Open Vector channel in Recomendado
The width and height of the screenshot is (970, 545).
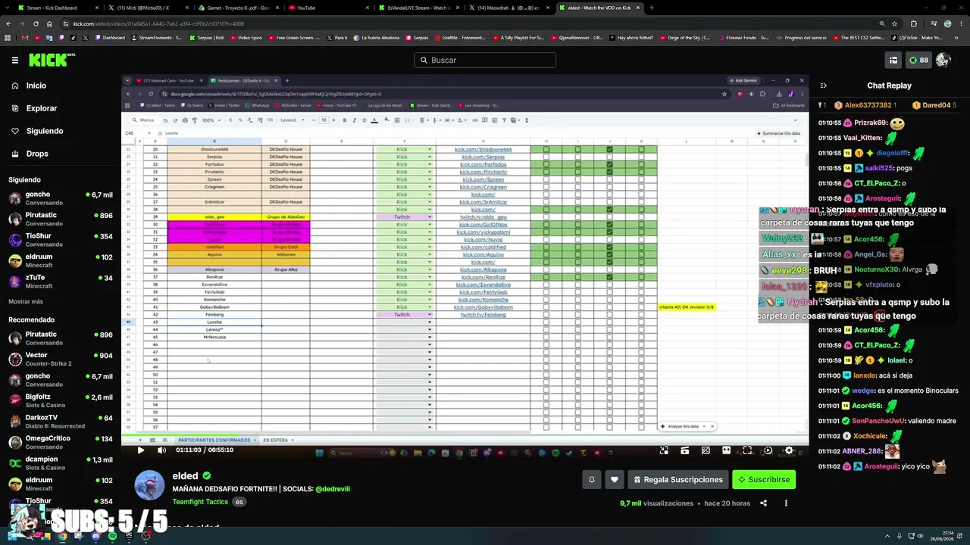pos(61,359)
